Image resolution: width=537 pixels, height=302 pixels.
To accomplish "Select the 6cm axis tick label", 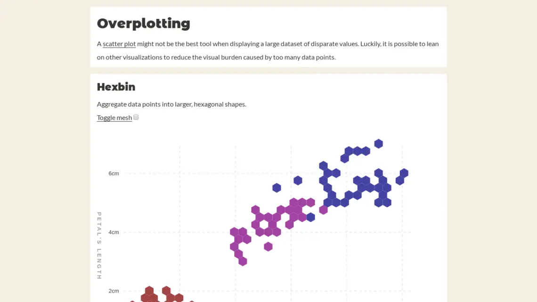I will [x=114, y=173].
